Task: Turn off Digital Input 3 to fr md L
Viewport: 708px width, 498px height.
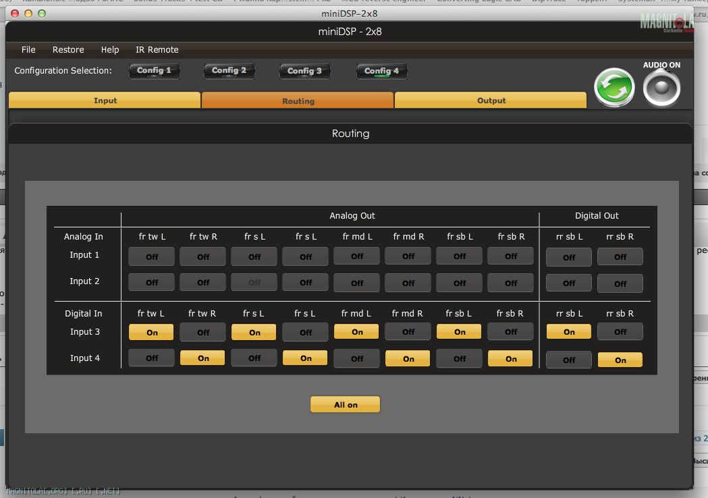Action: [357, 331]
